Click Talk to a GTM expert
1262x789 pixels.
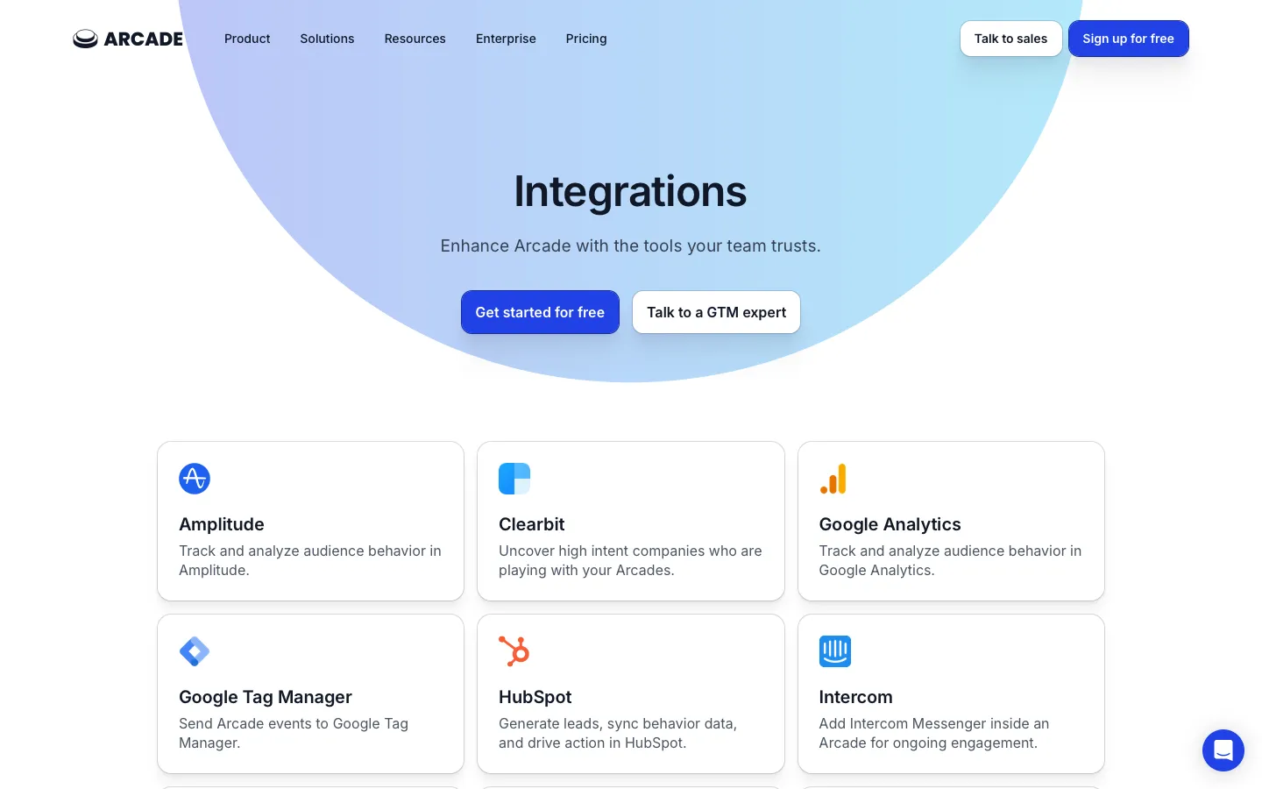tap(716, 312)
